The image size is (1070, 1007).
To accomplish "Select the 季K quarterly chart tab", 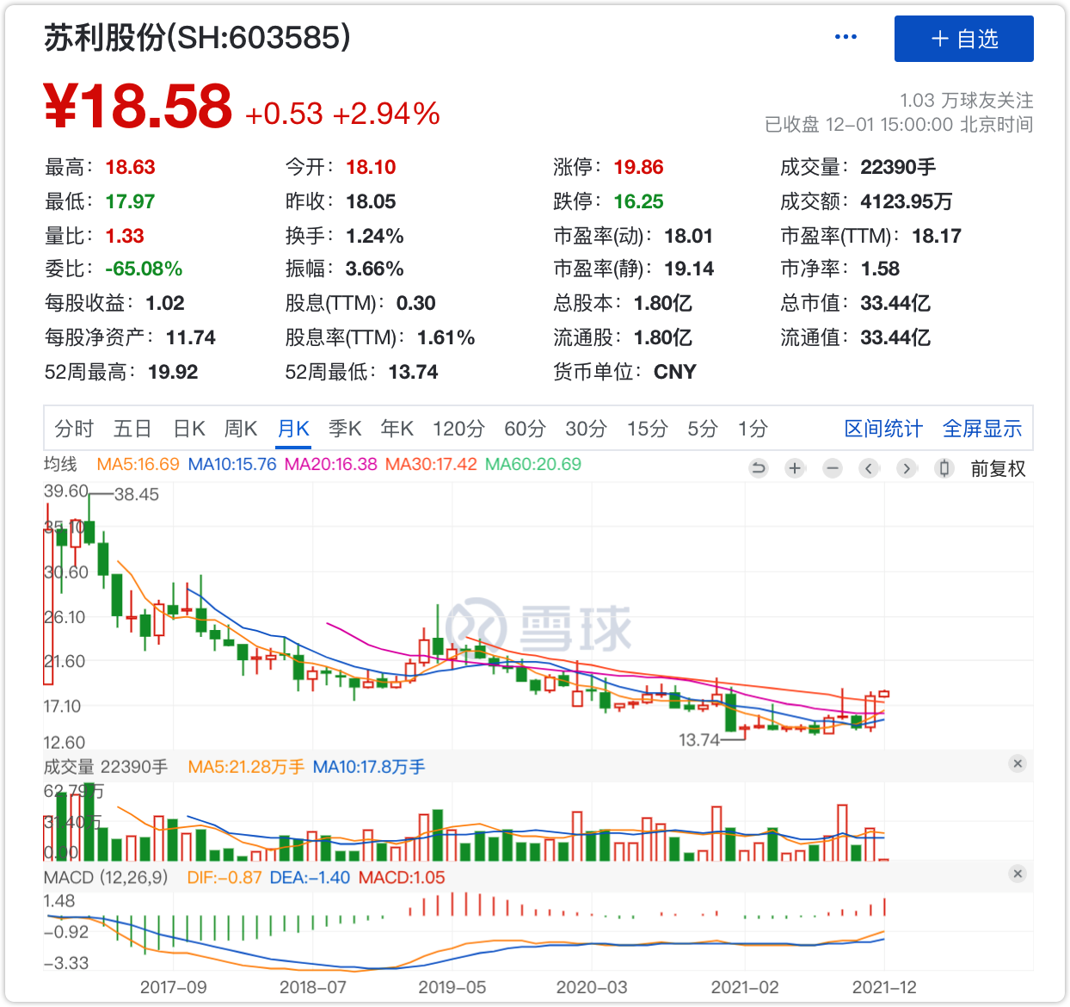I will pos(345,429).
